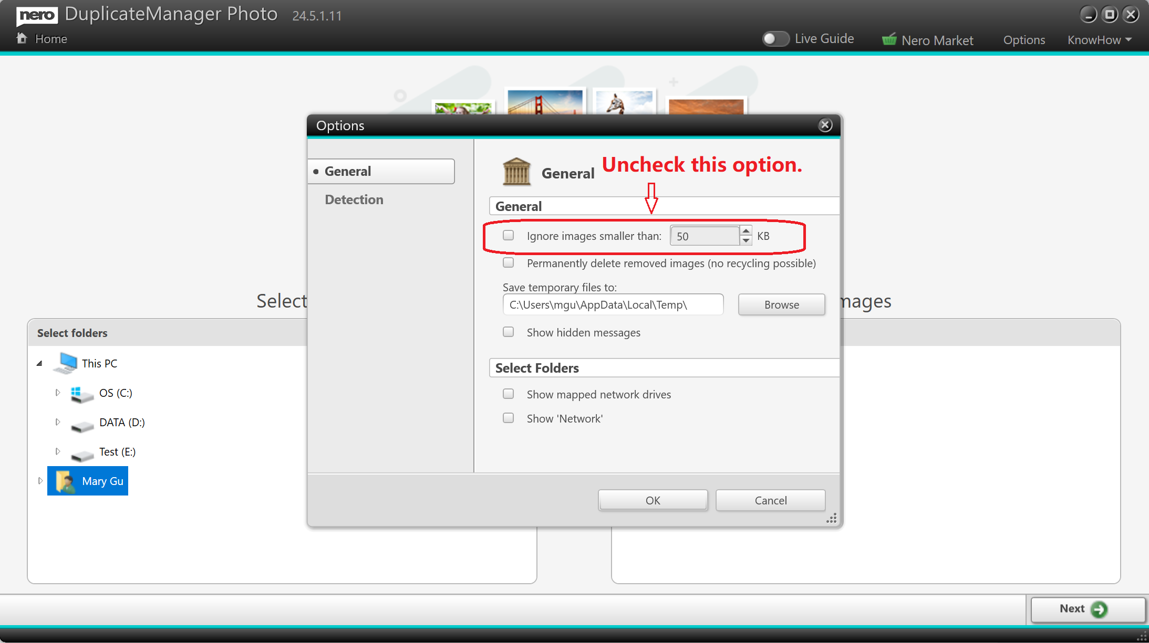Enable Permanently delete removed images checkbox
This screenshot has height=643, width=1149.
coord(508,262)
